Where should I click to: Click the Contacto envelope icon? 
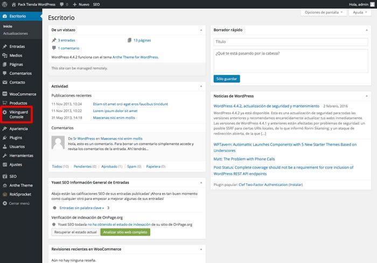[4, 82]
